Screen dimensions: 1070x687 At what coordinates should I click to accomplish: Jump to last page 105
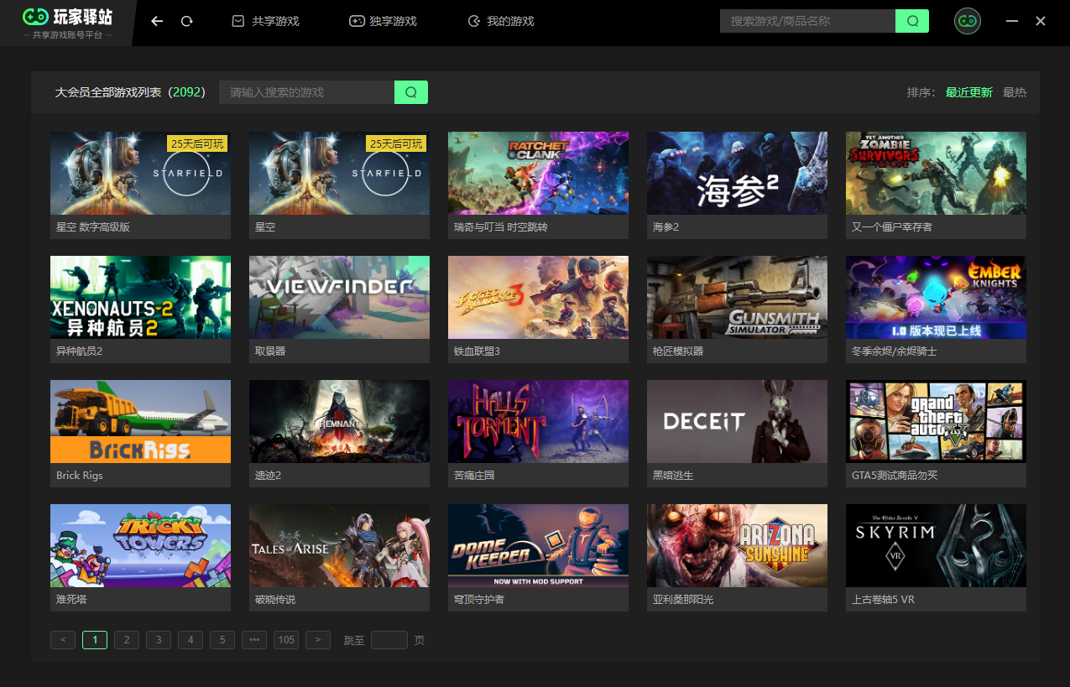(286, 640)
